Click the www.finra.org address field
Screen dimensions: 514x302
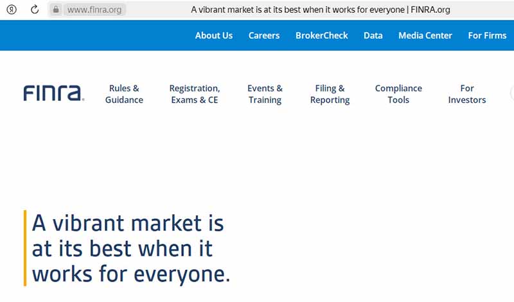[x=94, y=10]
